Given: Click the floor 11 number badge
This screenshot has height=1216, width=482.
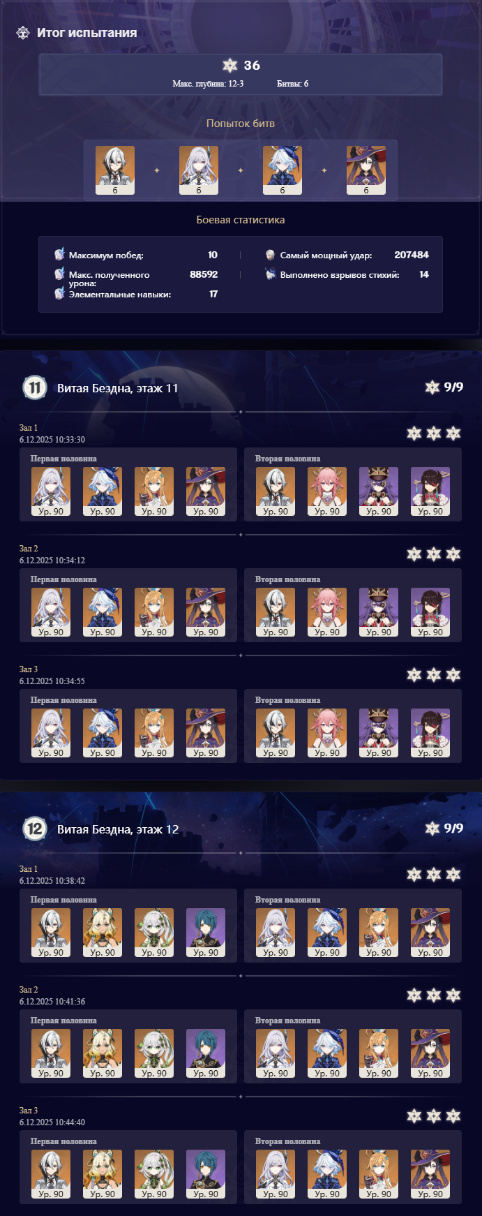Looking at the screenshot, I should point(35,387).
